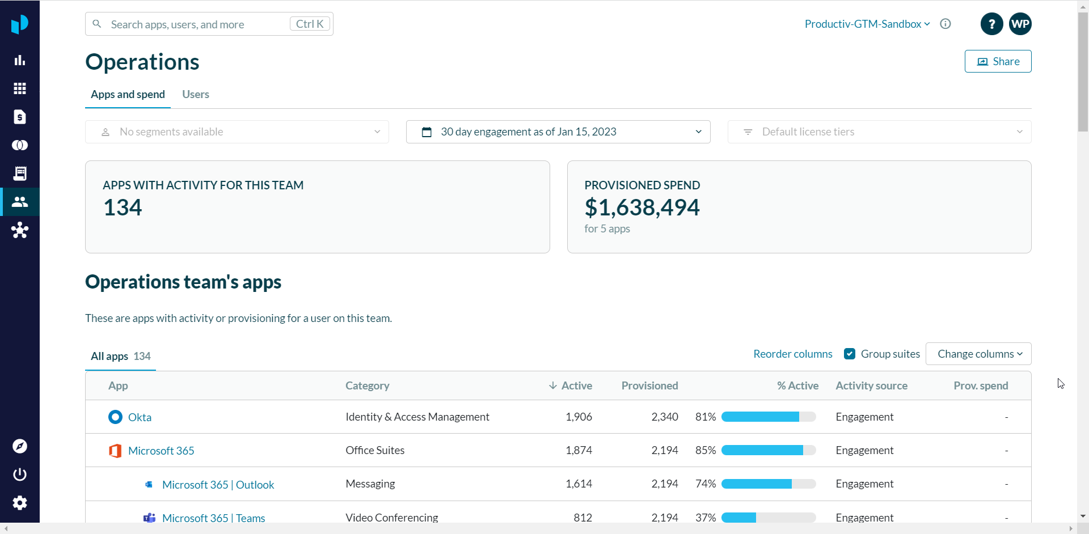Select the All apps tab

tap(120, 357)
